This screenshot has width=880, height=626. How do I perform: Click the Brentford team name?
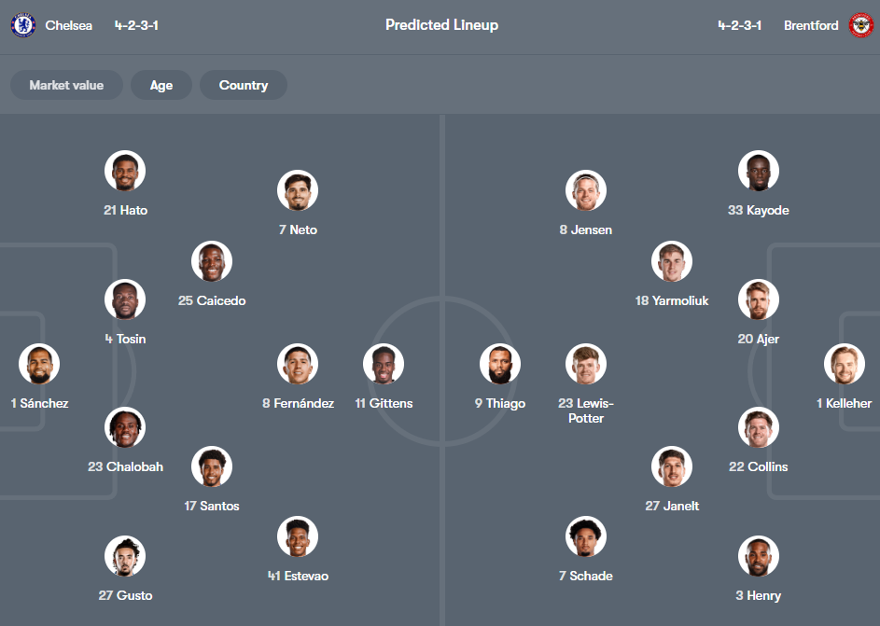click(811, 25)
